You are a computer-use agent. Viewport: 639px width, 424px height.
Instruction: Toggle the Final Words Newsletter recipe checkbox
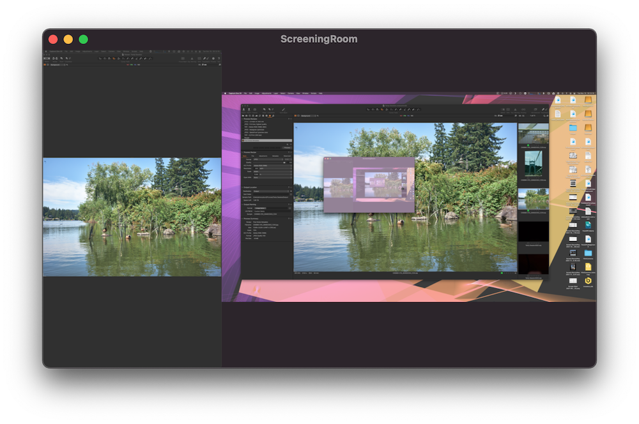click(244, 139)
